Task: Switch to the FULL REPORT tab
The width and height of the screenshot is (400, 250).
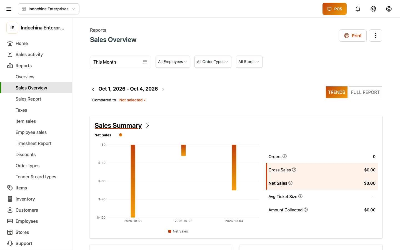Action: pyautogui.click(x=365, y=92)
